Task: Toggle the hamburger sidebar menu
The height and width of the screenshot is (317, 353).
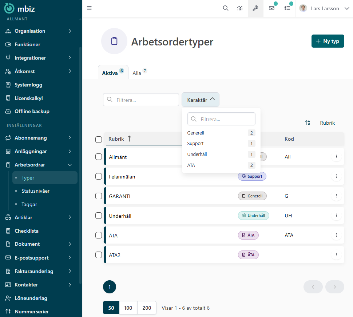Action: pos(90,8)
